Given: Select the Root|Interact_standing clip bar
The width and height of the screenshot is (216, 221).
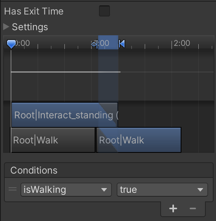Looking at the screenshot, I should (x=64, y=115).
